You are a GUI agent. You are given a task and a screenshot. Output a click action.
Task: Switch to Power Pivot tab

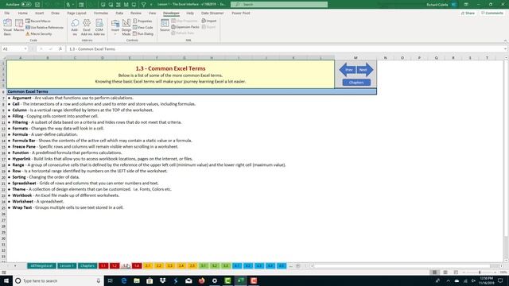click(241, 14)
